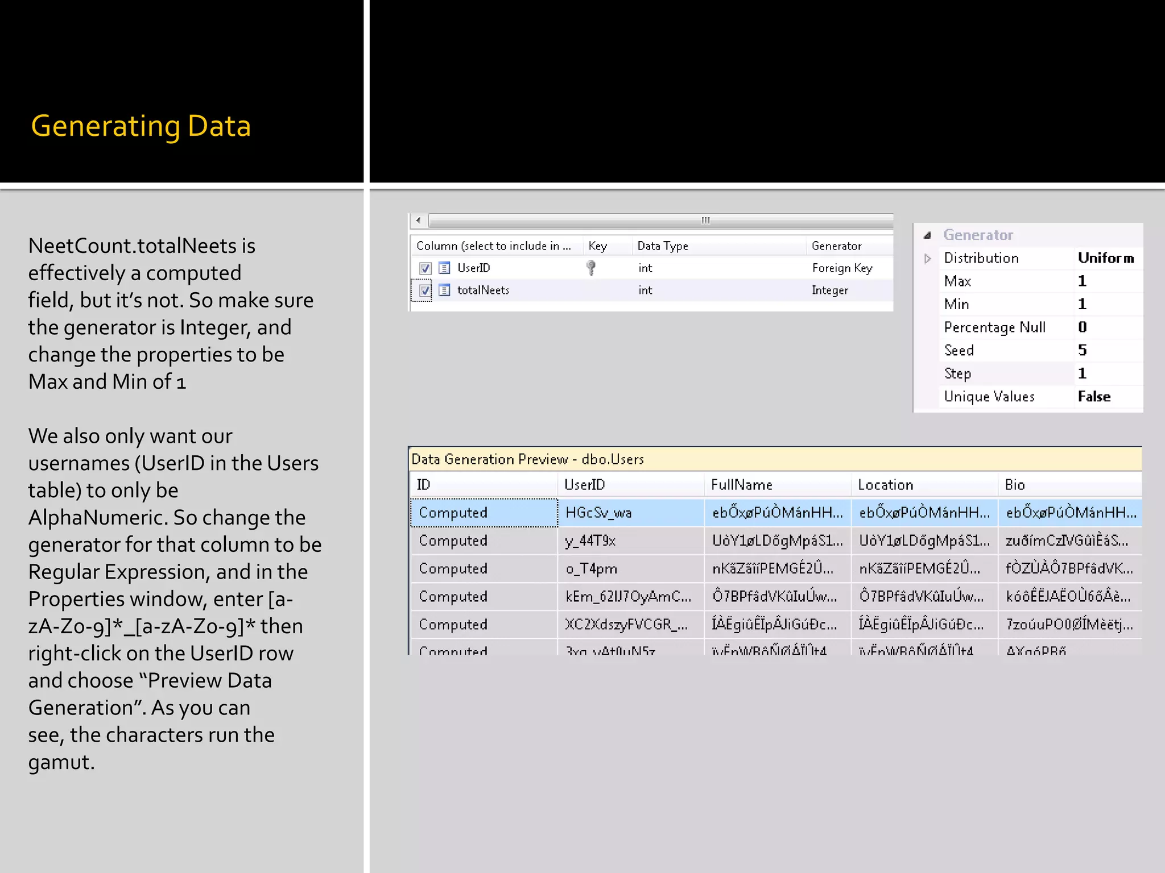Click the scrollbar left arrow button
The width and height of the screenshot is (1165, 873).
(x=419, y=221)
